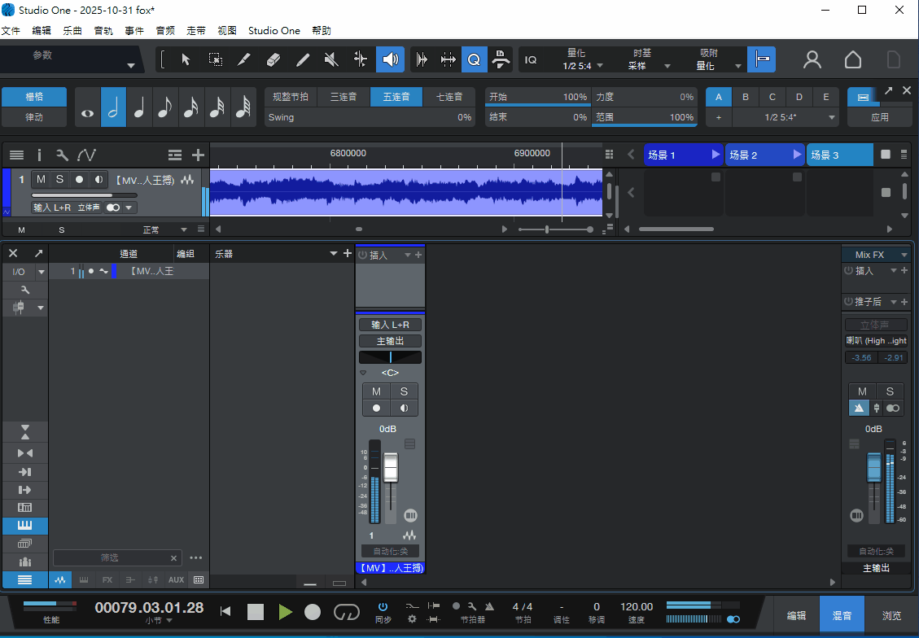Select the half note quantize value
Screen dimensions: 919x638
113,107
